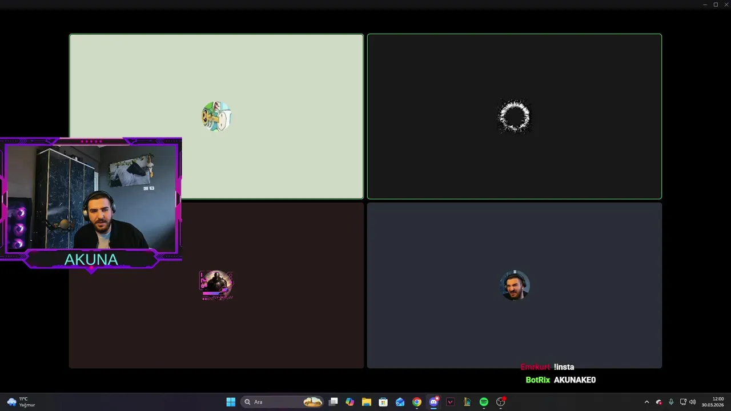Click the microphone indicator in the system tray

point(671,402)
